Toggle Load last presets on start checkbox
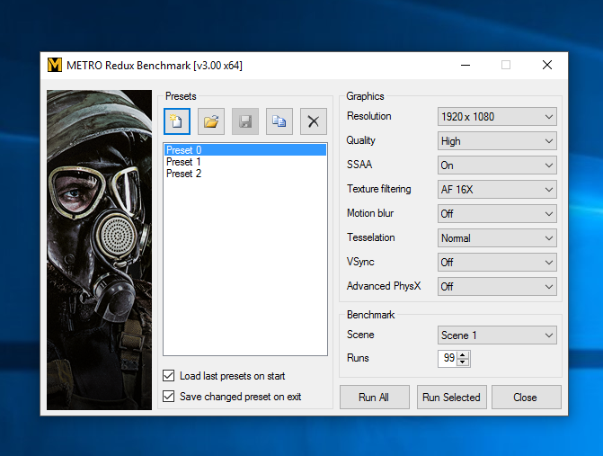Viewport: 603px width, 456px height. point(168,376)
